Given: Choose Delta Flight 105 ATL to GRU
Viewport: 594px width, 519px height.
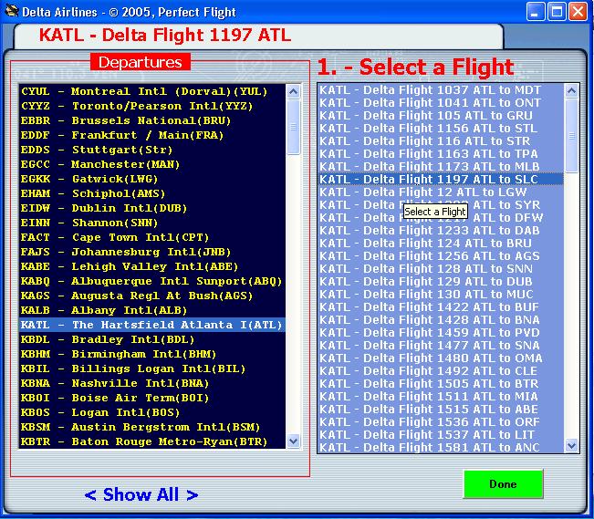Looking at the screenshot, I should tap(441, 116).
